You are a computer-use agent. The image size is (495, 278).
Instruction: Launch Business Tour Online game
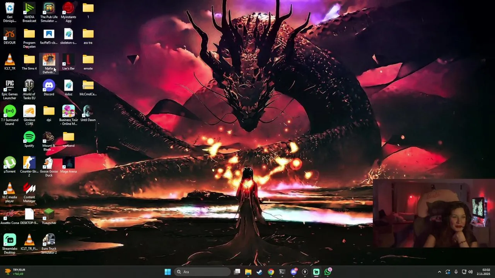pyautogui.click(x=68, y=115)
